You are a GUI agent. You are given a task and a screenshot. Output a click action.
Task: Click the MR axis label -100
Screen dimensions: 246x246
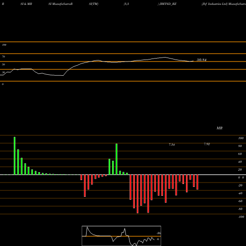[x=241, y=217]
